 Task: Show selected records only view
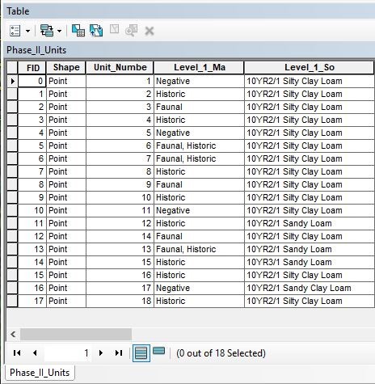pos(158,351)
